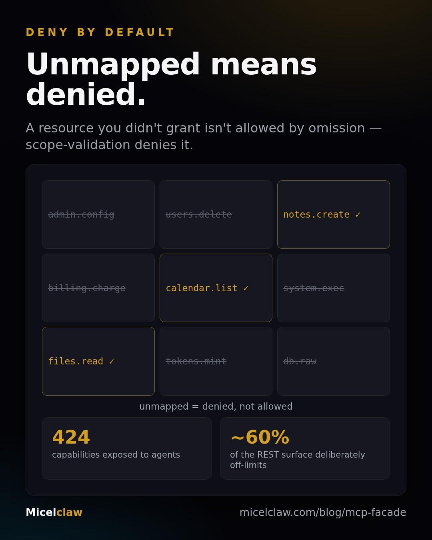
Task: Select the billing.charge denied tile
Action: click(98, 288)
